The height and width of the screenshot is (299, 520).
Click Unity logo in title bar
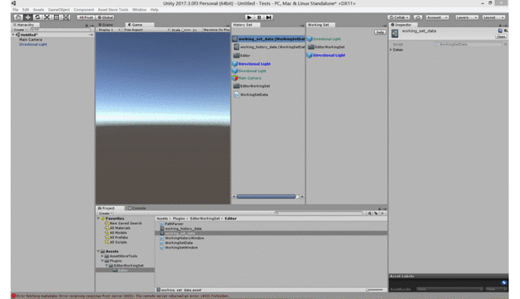click(x=14, y=3)
